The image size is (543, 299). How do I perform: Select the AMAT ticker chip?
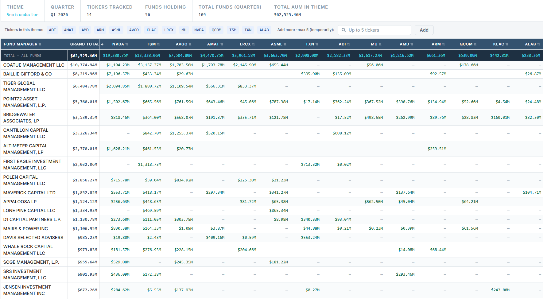[69, 30]
